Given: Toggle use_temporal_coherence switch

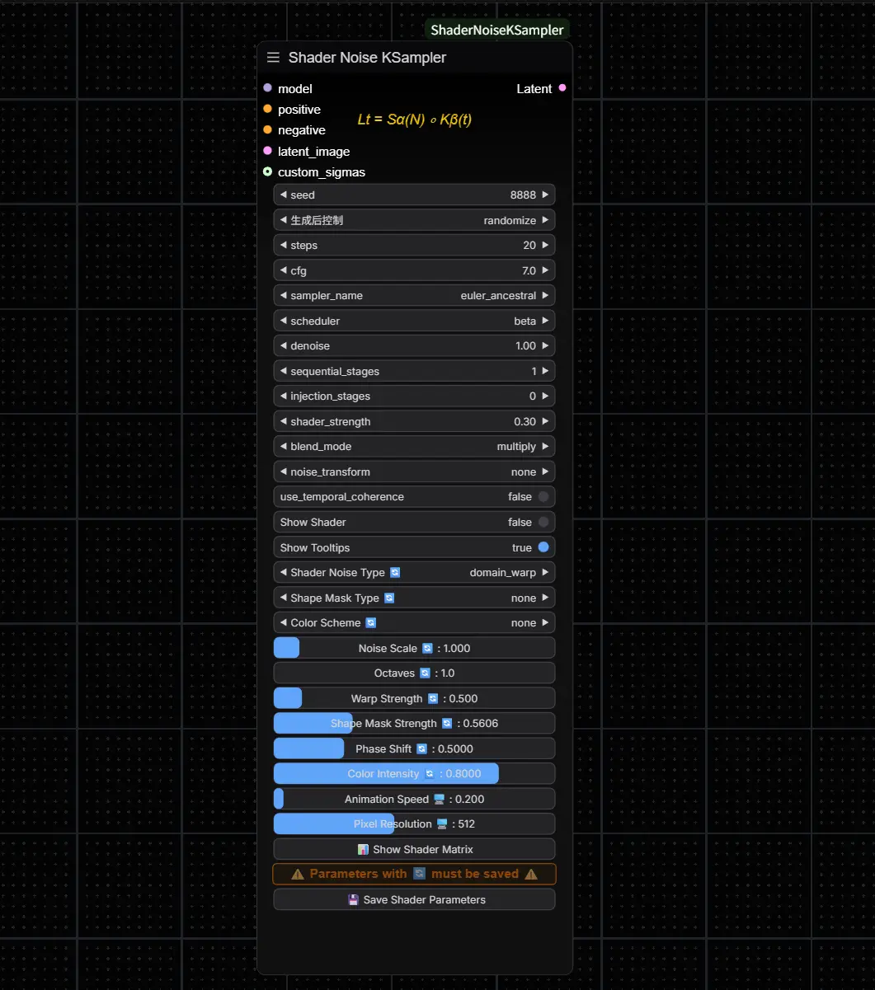Looking at the screenshot, I should 543,497.
